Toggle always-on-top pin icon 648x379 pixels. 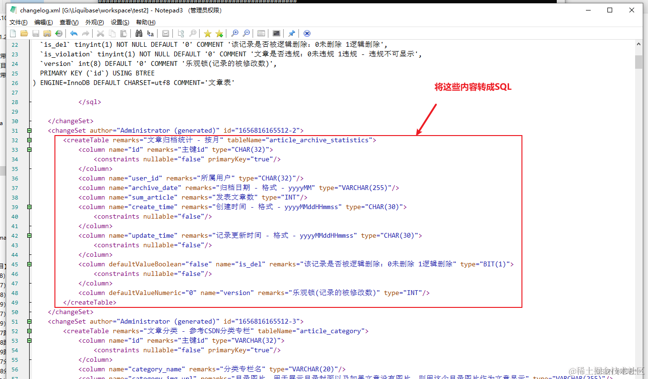(x=292, y=33)
